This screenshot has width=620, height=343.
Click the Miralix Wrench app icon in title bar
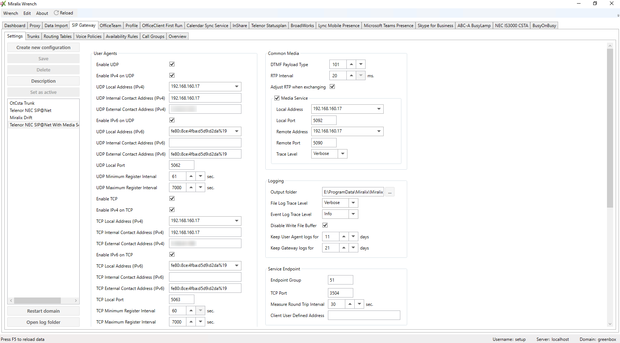[x=3, y=4]
